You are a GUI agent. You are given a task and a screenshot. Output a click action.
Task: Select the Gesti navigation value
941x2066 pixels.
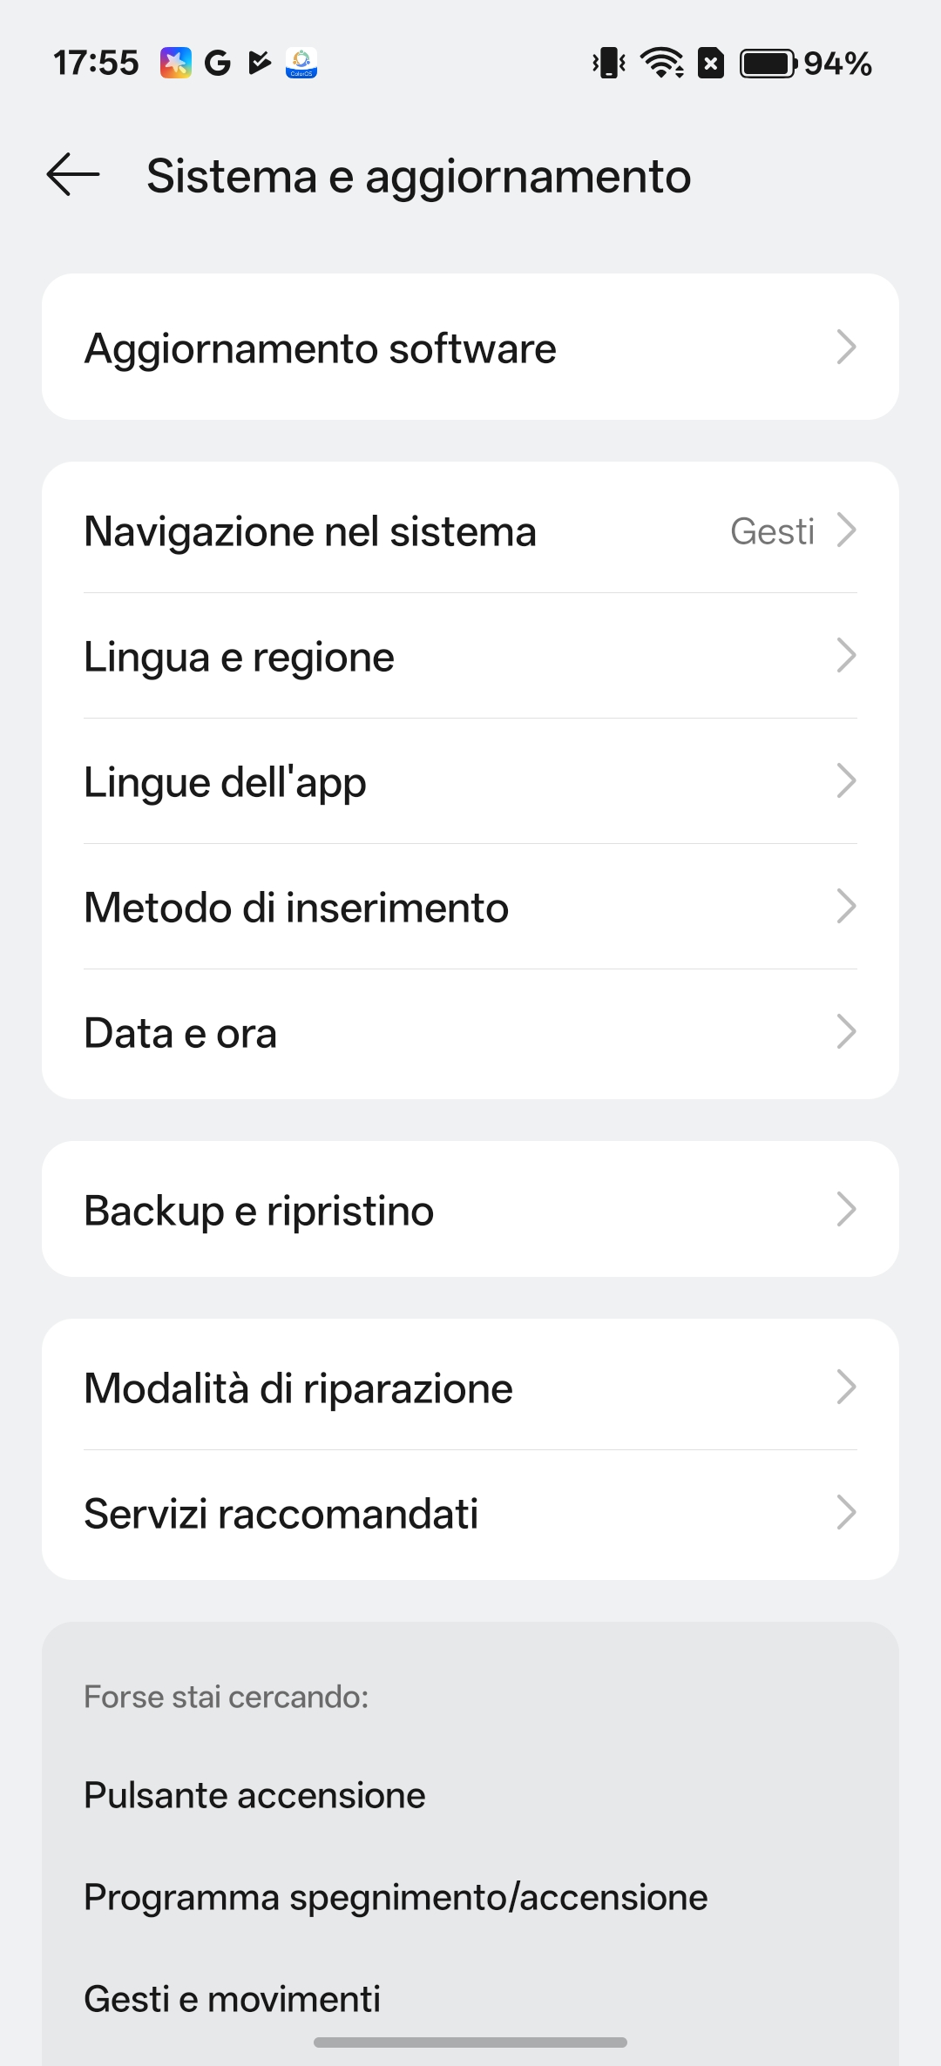[772, 531]
